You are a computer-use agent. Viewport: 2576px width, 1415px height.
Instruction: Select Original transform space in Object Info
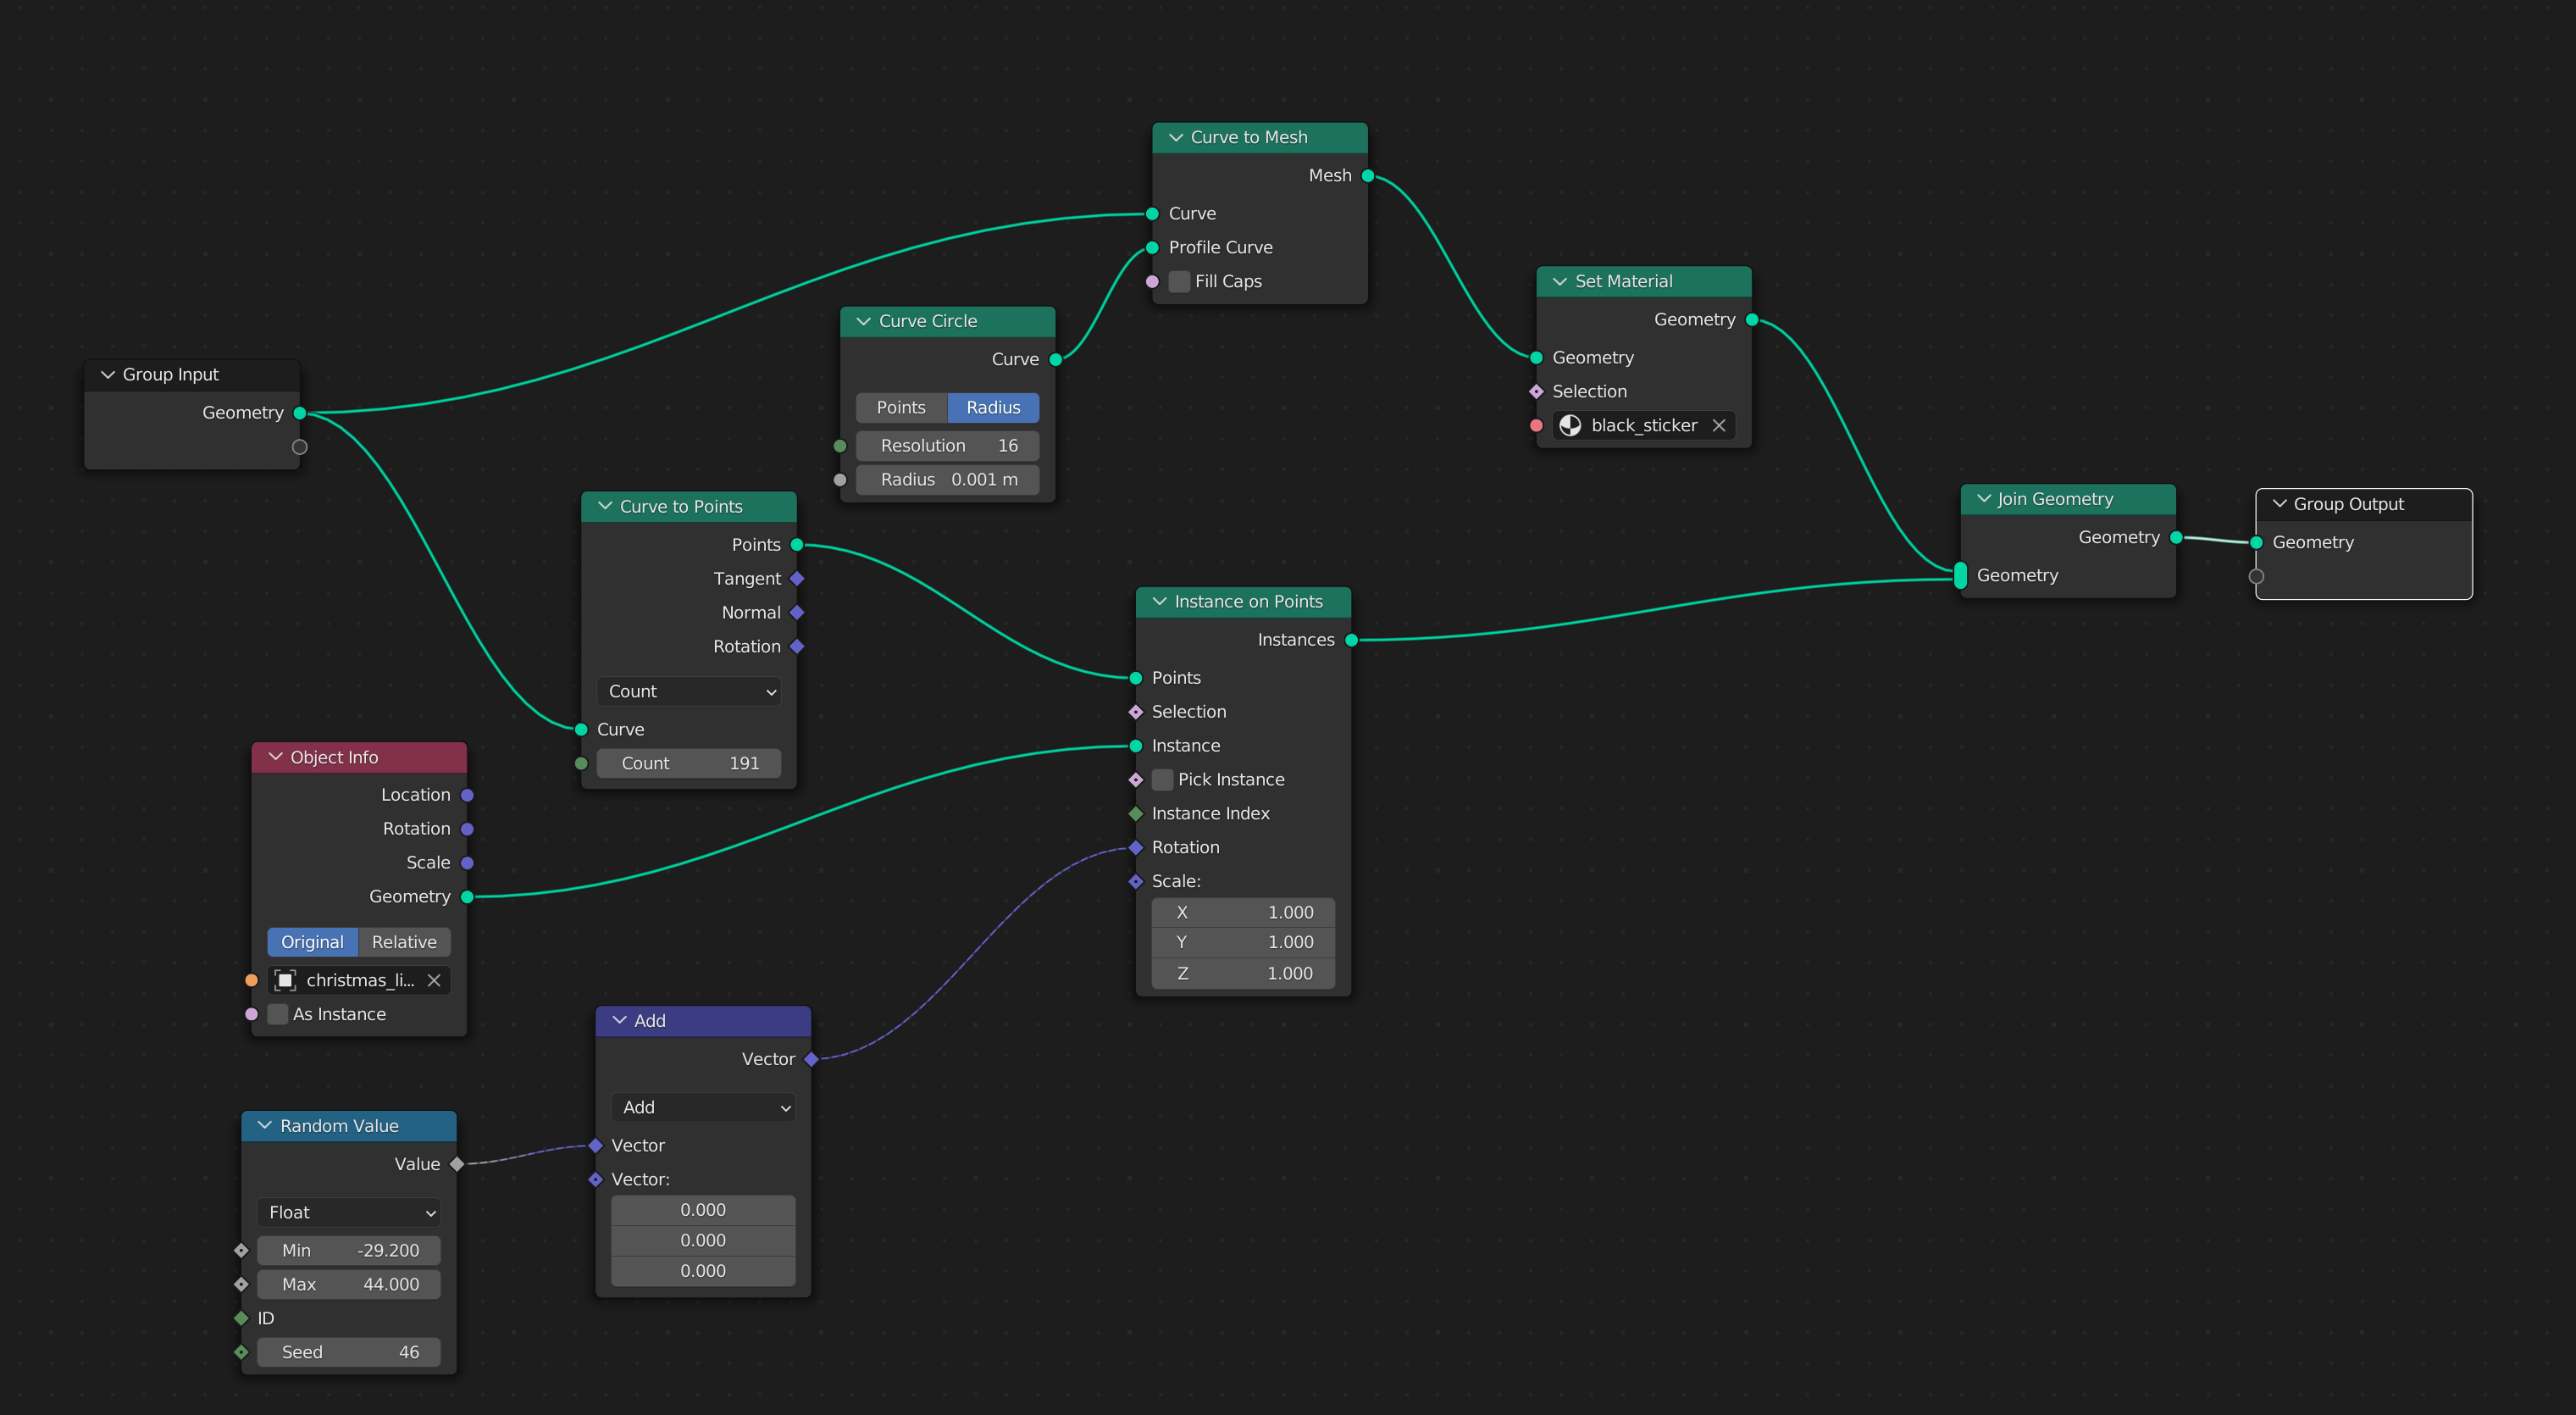[x=312, y=942]
